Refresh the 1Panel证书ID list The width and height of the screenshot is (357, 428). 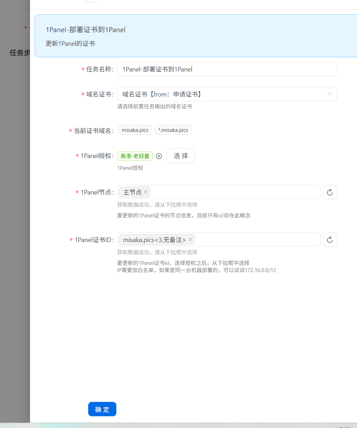[x=330, y=240]
